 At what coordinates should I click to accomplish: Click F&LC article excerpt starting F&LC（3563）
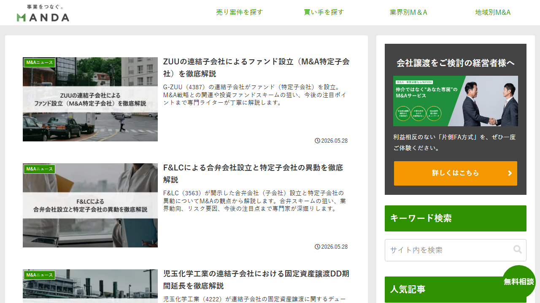pyautogui.click(x=255, y=201)
